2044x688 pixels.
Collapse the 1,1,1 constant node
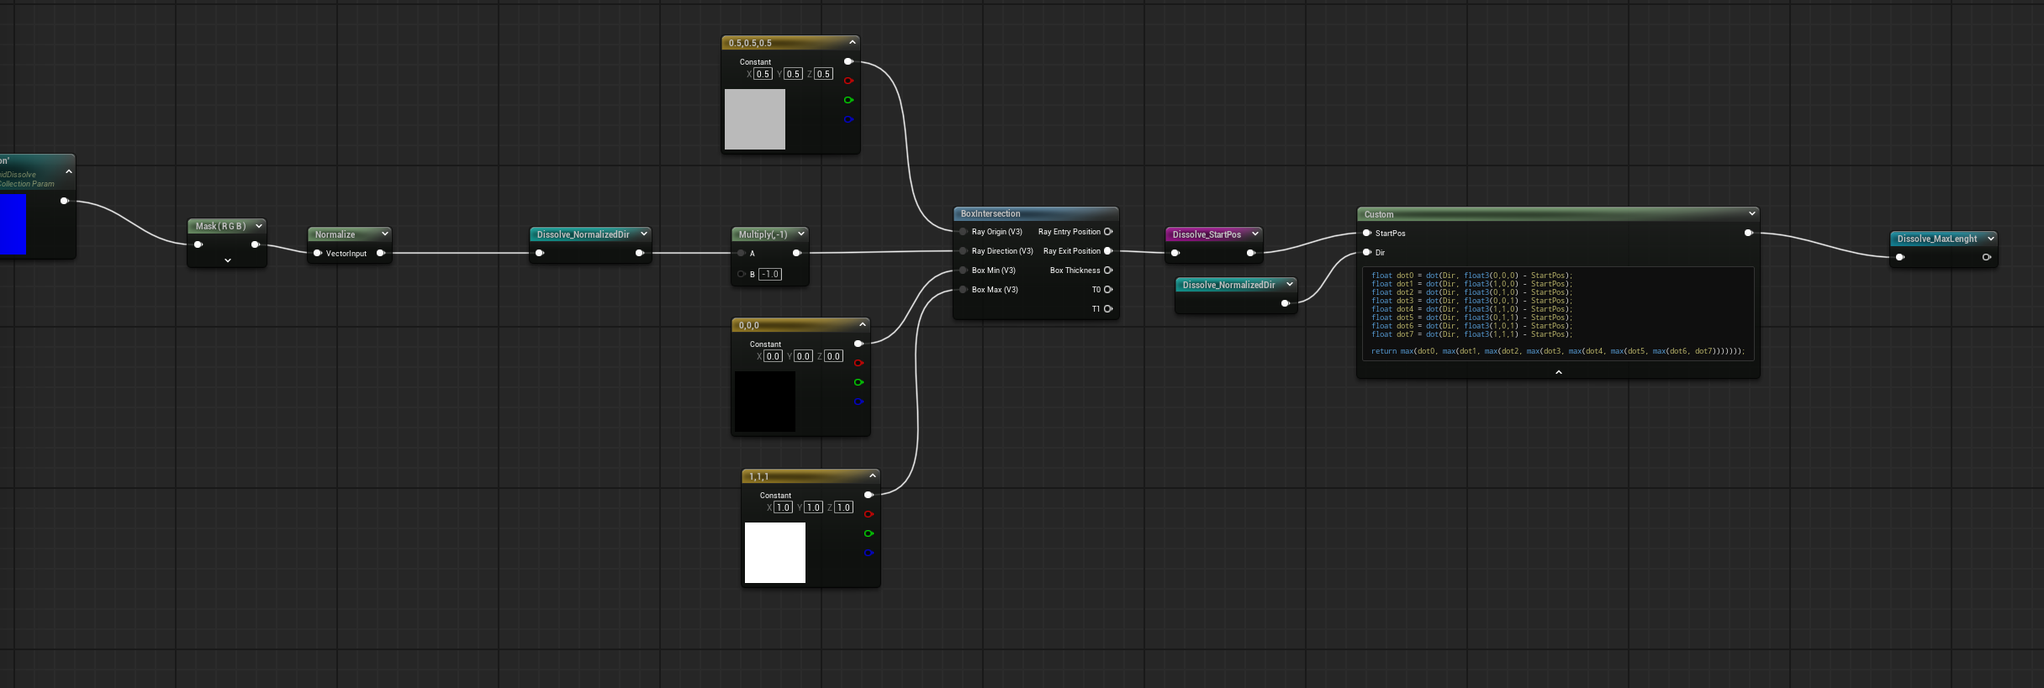pos(872,475)
